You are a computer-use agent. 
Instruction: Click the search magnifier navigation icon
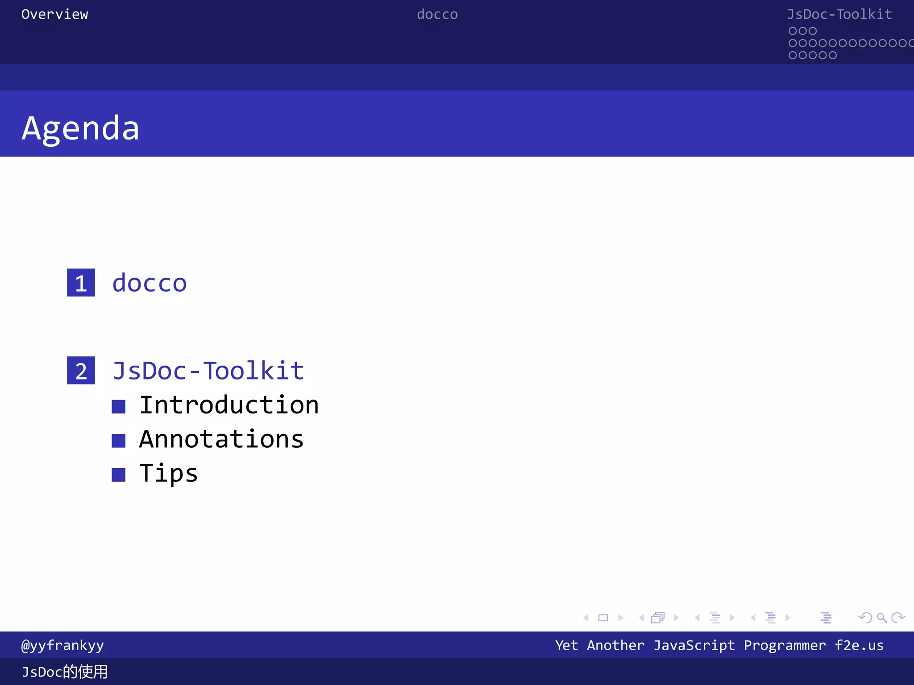click(881, 618)
